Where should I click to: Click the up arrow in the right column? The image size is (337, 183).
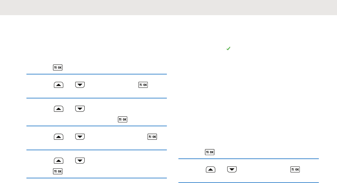[210, 169]
